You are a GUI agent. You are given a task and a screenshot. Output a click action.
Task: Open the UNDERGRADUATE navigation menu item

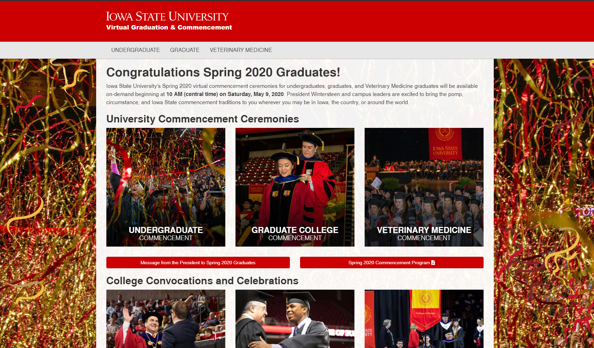click(x=135, y=50)
